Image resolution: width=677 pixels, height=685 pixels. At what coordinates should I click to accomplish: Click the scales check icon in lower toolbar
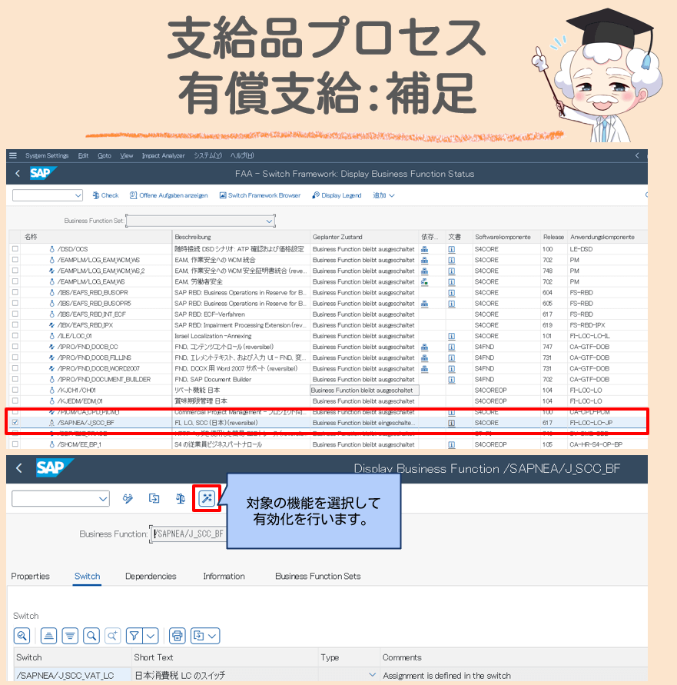[x=181, y=498]
